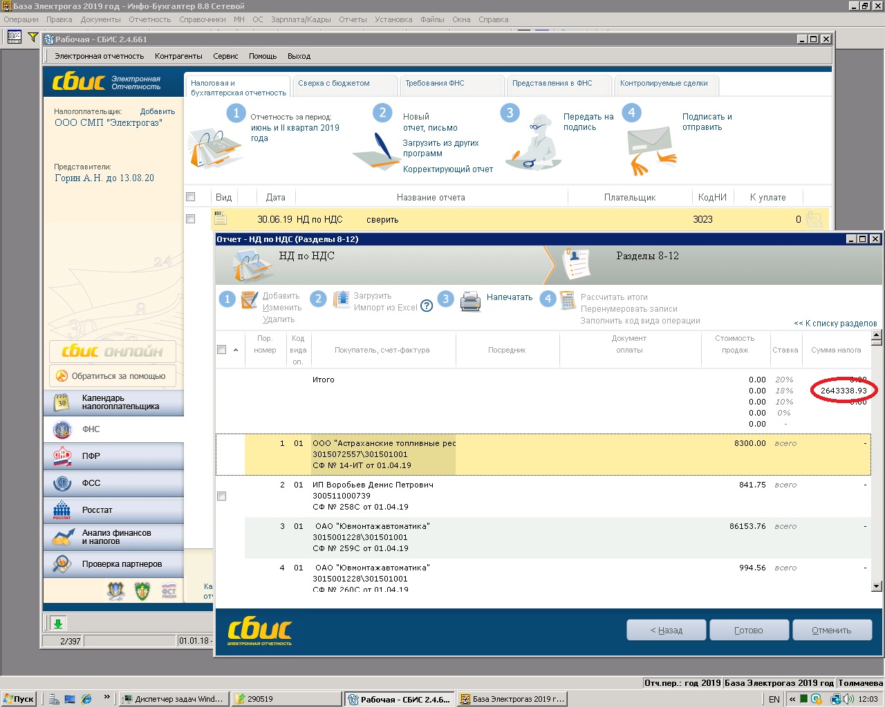
Task: Select row ООО Астраханские топливные ресурсы
Action: pyautogui.click(x=543, y=455)
